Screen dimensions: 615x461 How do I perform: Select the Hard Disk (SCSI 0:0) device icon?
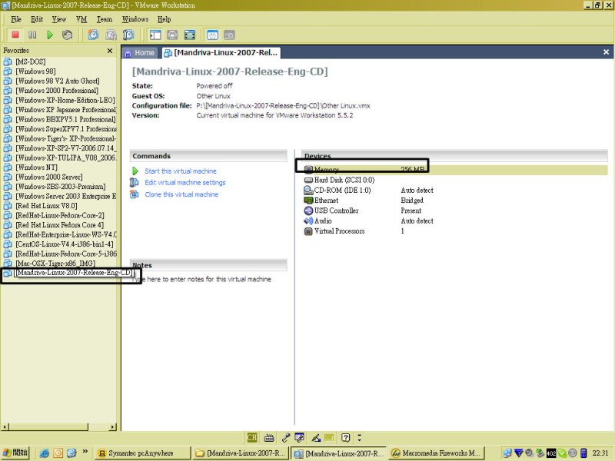tap(308, 180)
